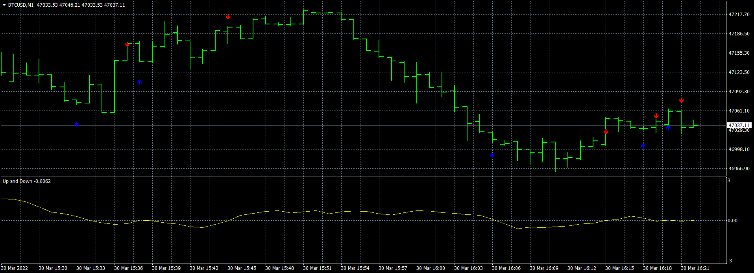This screenshot has width=754, height=273.
Task: Click the 47217.70 price scale label
Action: [x=739, y=15]
